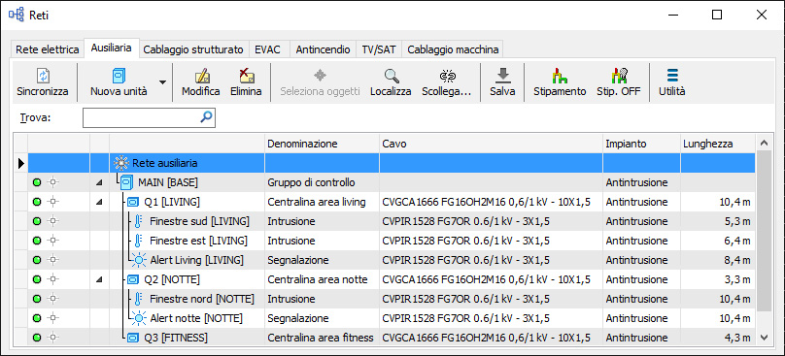Image resolution: width=785 pixels, height=356 pixels.
Task: Click the Modifica pencil icon
Action: 201,76
